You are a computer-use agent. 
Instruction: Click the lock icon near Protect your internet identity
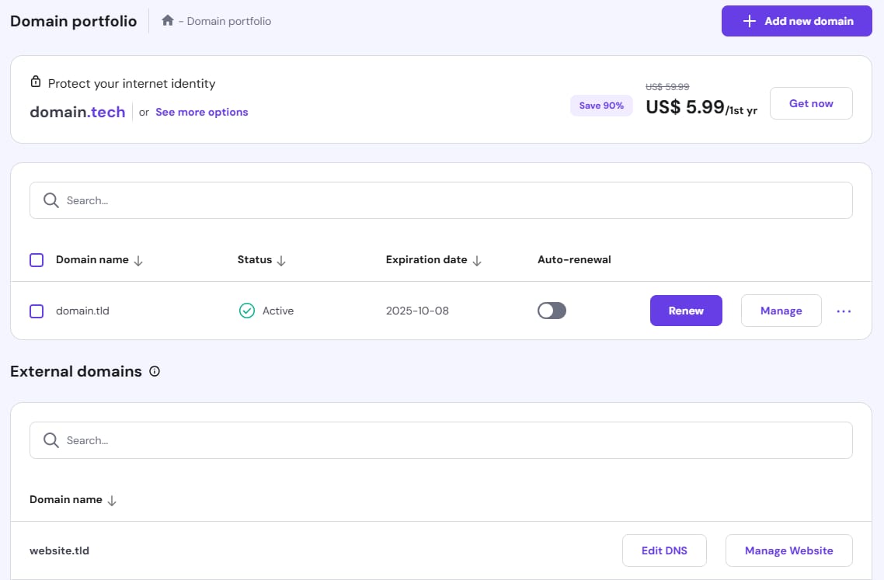coord(35,82)
